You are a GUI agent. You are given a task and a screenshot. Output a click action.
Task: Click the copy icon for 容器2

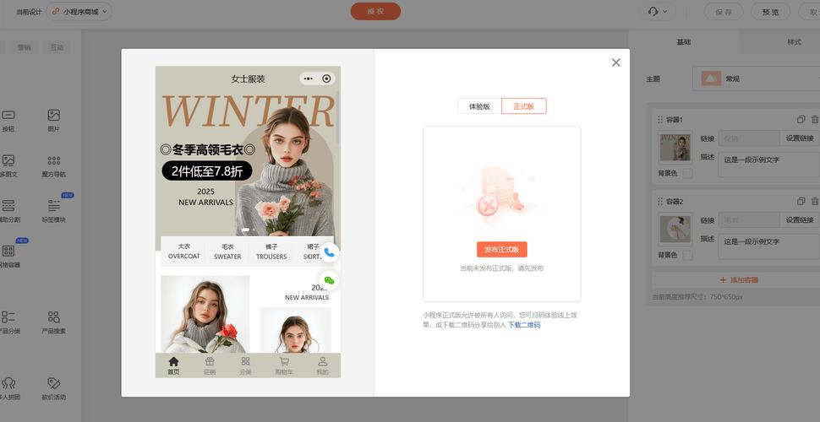click(801, 201)
